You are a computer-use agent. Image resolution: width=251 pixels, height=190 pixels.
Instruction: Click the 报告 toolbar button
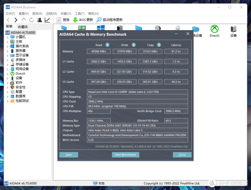63,20
